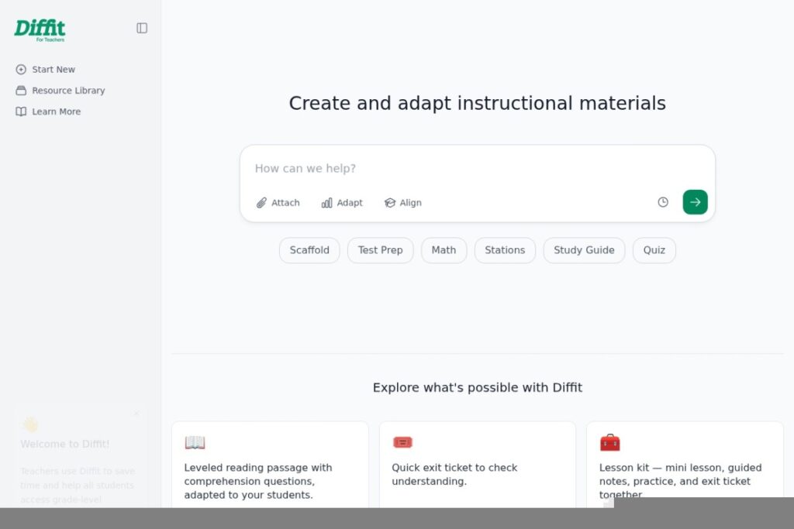
Task: Click the paperclip Attach icon
Action: (261, 203)
